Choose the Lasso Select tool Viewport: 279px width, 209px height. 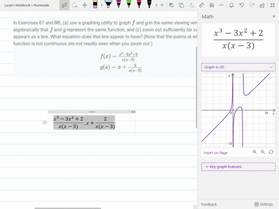click(x=74, y=5)
